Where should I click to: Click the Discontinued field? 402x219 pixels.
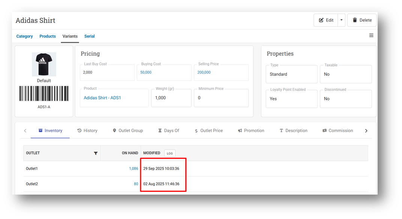pos(346,98)
